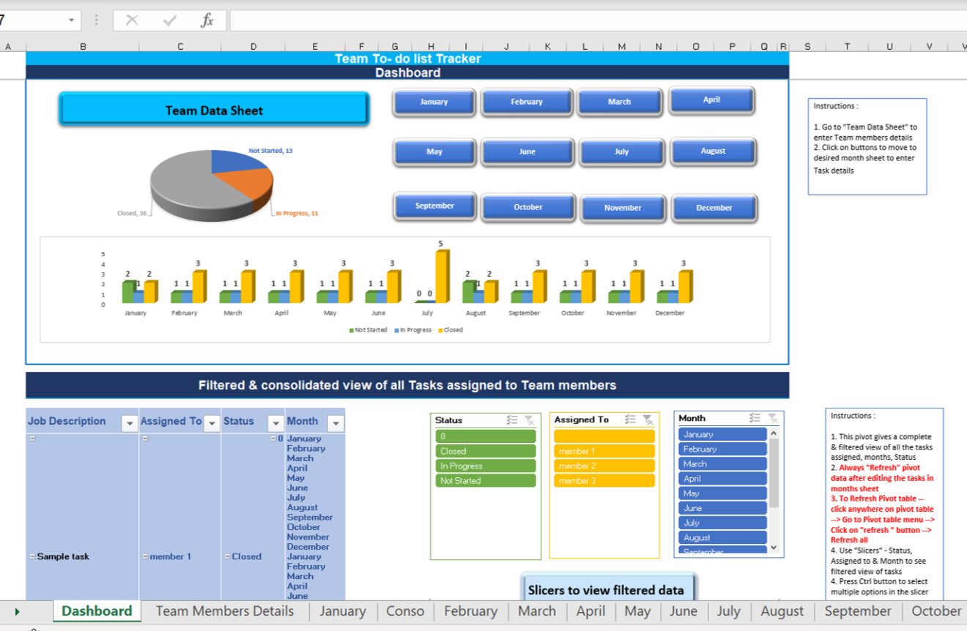Toggle multi-select in the Assigned To slicer

tap(630, 419)
